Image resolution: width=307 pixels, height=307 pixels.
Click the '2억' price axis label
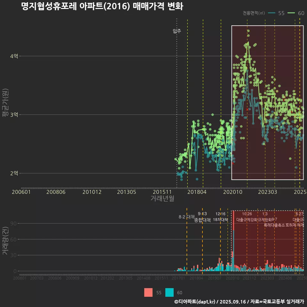pyautogui.click(x=14, y=173)
